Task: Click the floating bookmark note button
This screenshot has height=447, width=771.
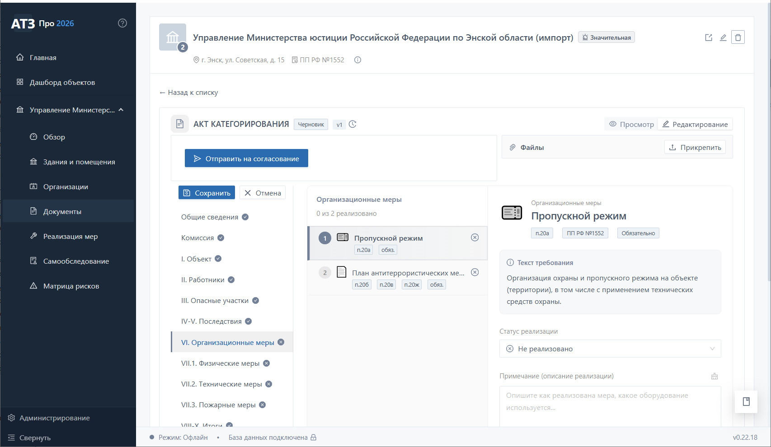Action: click(746, 401)
